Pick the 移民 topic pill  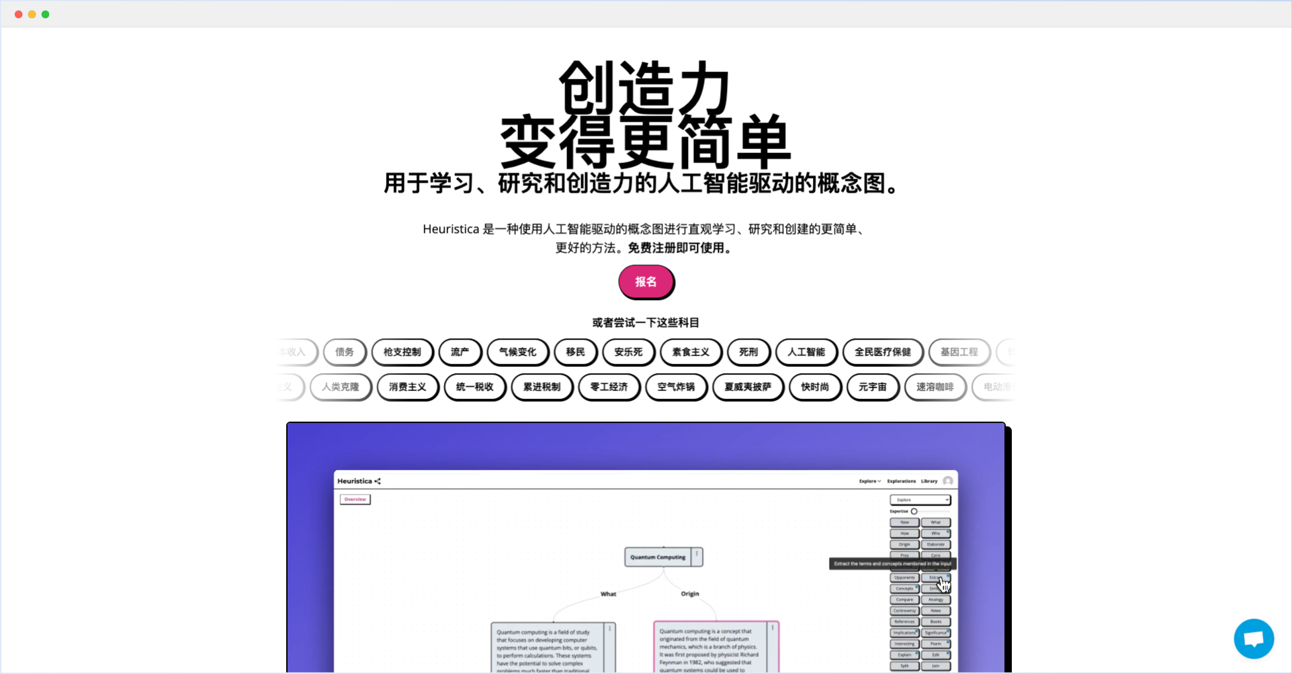tap(575, 352)
